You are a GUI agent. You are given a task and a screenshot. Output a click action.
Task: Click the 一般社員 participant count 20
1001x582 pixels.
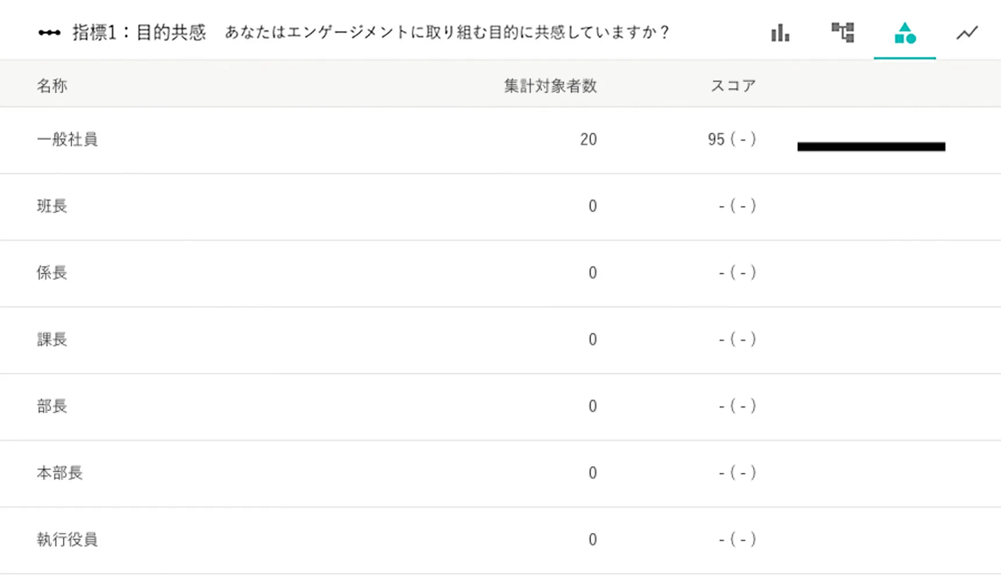pos(588,140)
